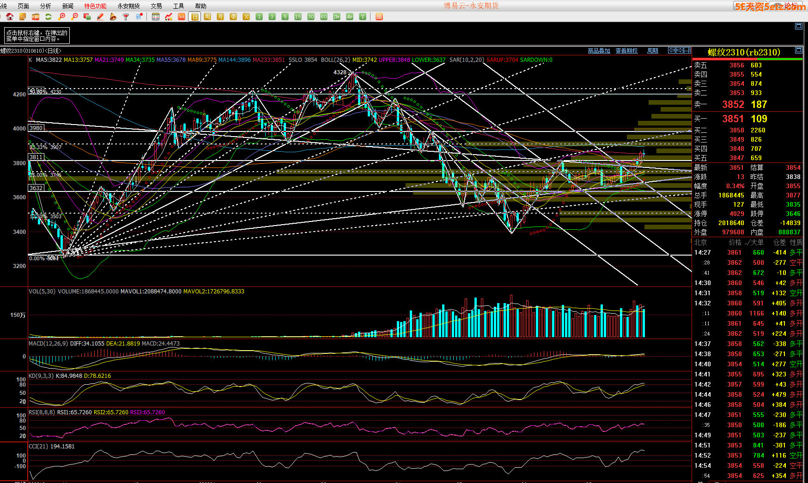Click the 卖一 price 3852
The image size is (808, 483).
pos(733,105)
